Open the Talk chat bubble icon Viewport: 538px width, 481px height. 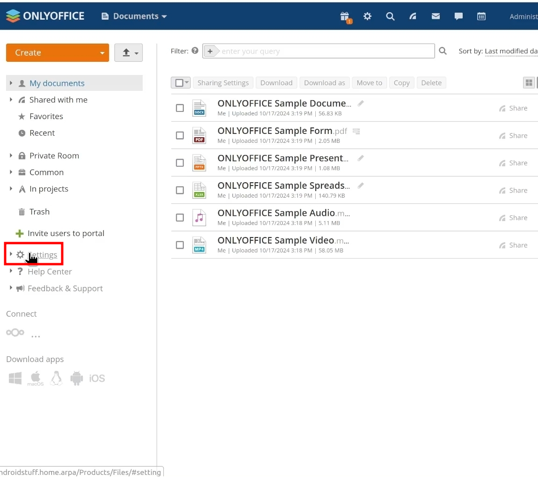tap(458, 16)
